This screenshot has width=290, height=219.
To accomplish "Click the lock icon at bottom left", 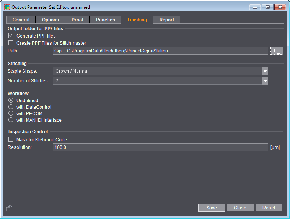I will (9, 208).
